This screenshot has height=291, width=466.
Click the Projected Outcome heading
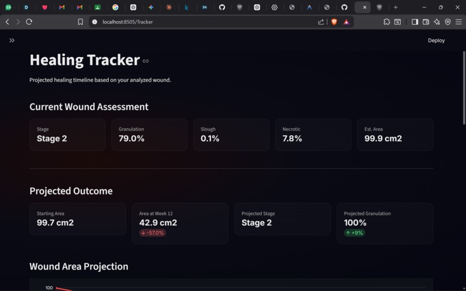click(71, 191)
